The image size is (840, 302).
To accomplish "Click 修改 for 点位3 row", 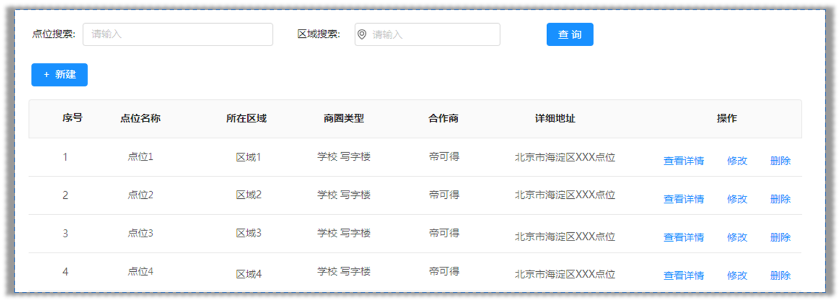I will (x=737, y=237).
